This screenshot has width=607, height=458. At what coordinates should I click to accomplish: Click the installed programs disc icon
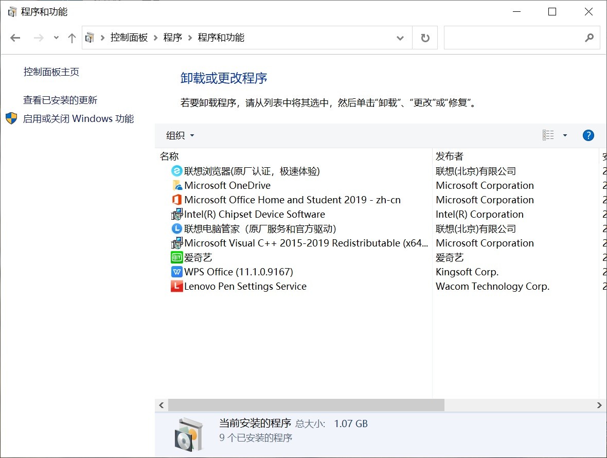[188, 434]
